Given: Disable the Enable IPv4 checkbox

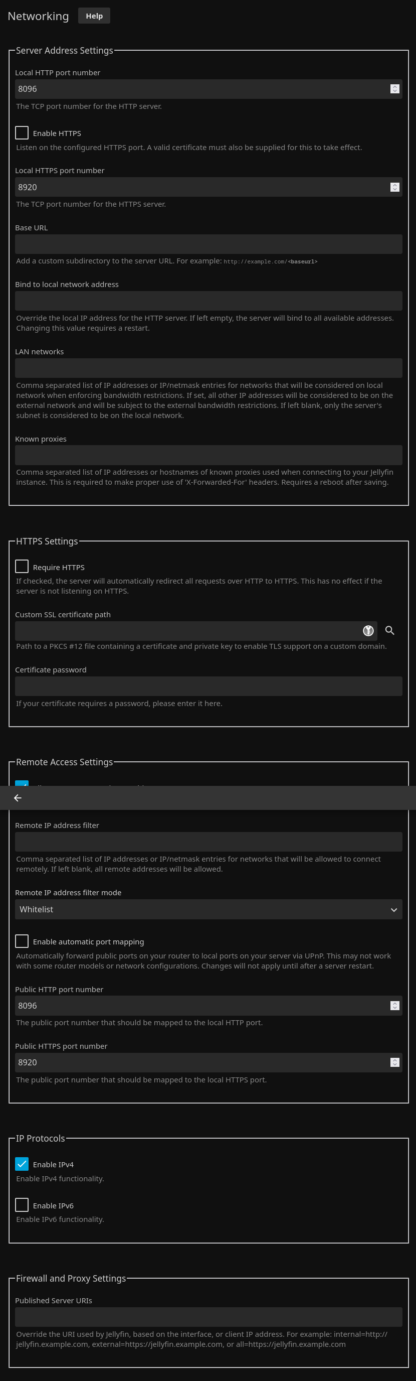Looking at the screenshot, I should pos(22,1164).
